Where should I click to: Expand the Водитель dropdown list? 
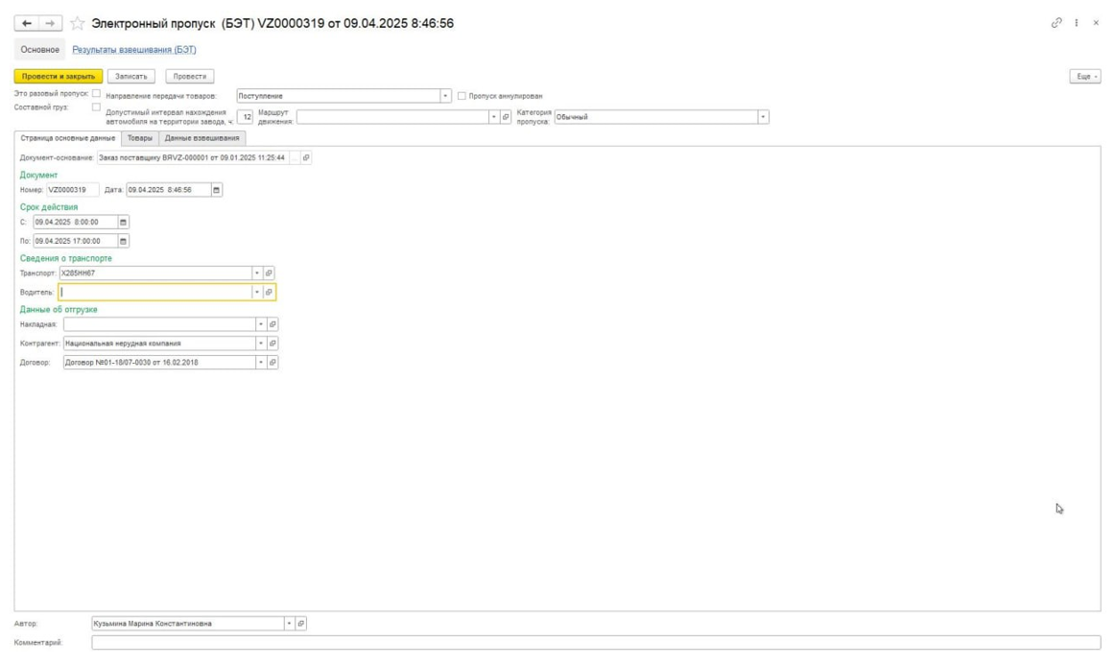click(257, 292)
